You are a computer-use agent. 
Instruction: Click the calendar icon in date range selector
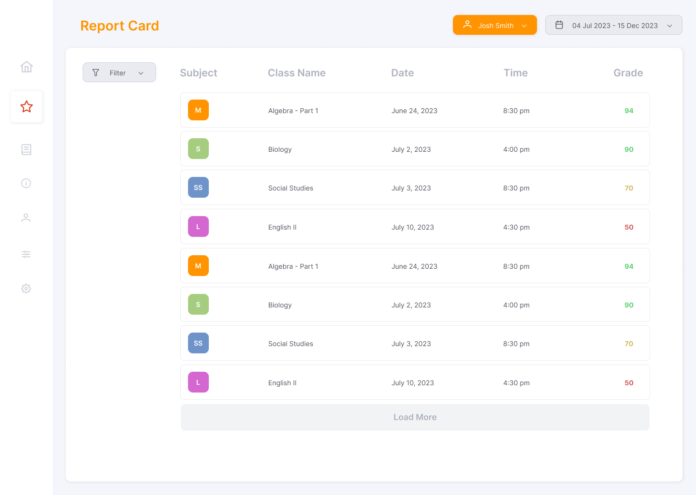pyautogui.click(x=560, y=25)
